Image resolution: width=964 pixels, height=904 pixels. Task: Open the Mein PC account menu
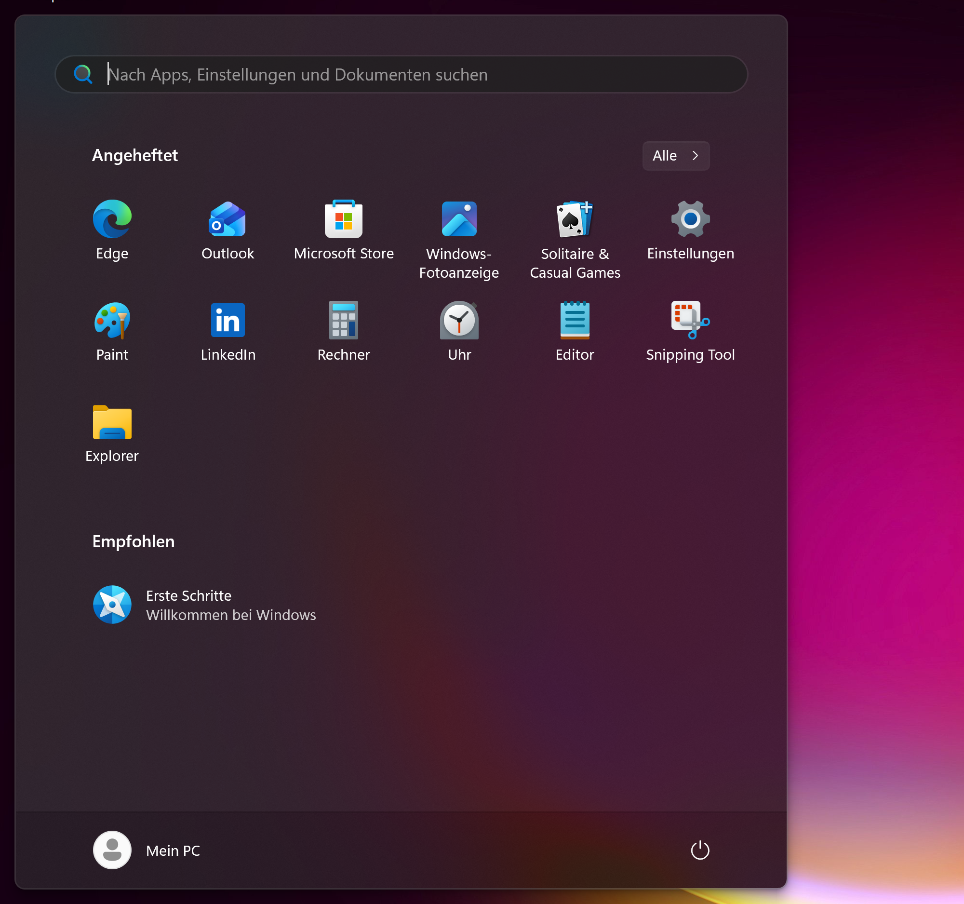click(173, 850)
